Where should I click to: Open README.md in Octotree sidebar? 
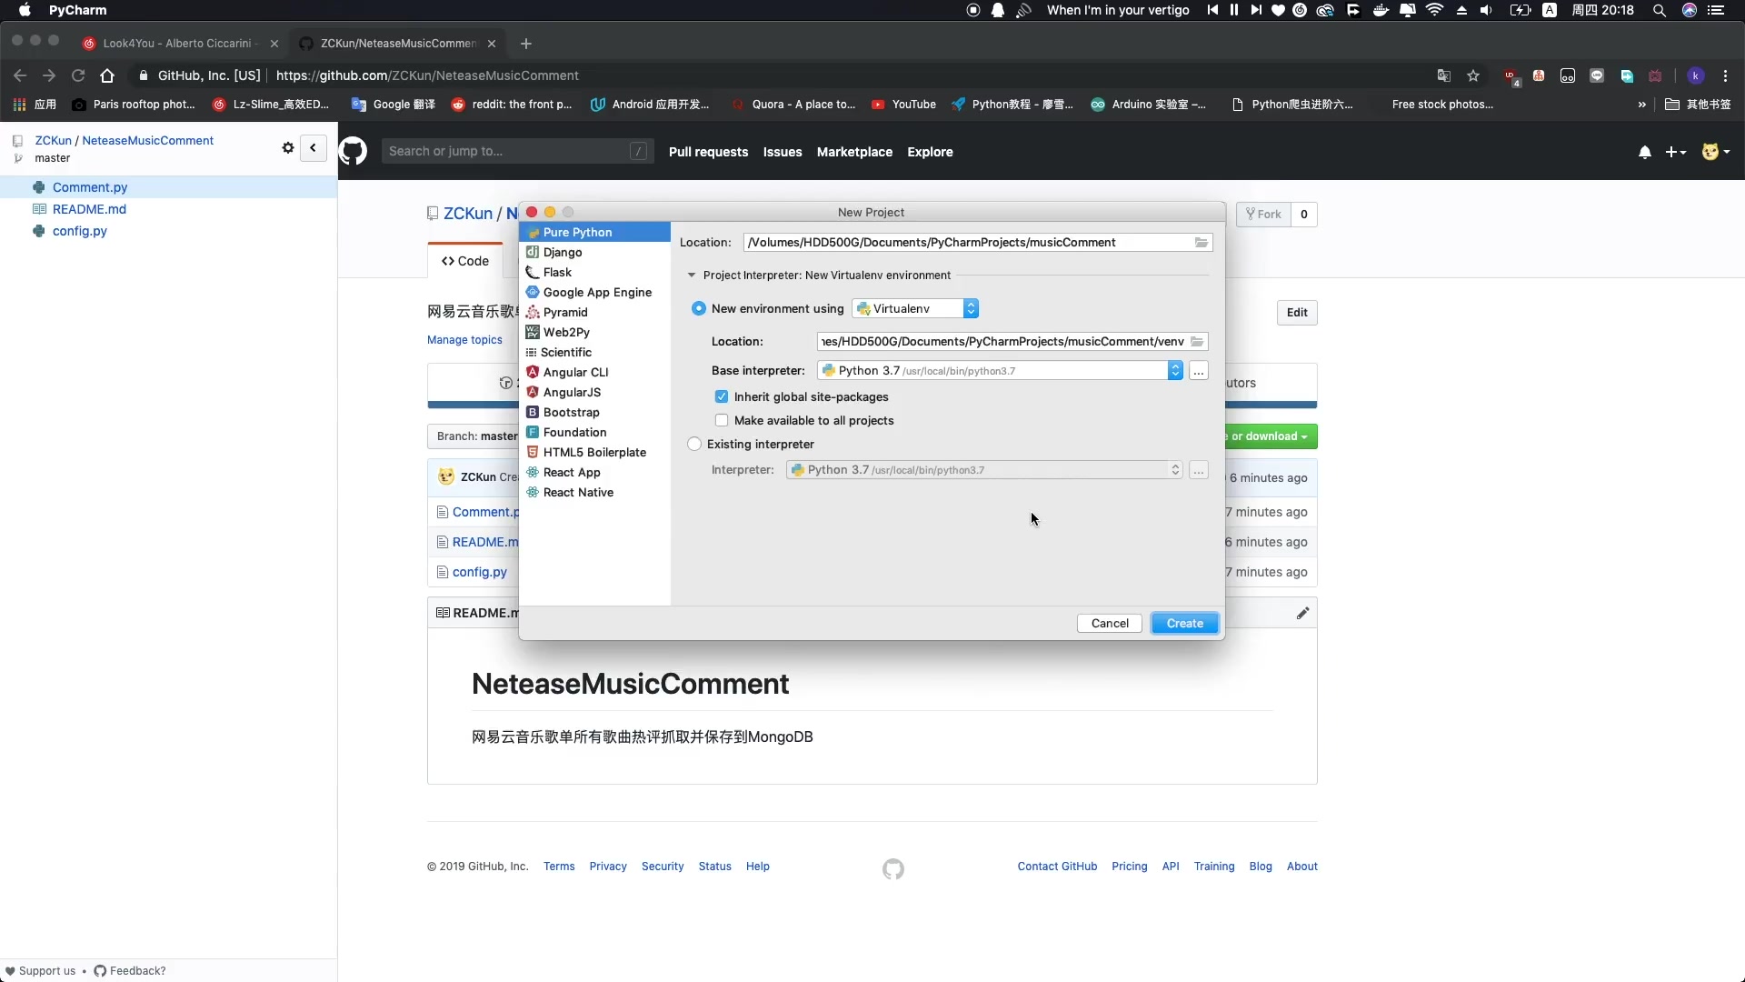pyautogui.click(x=89, y=209)
